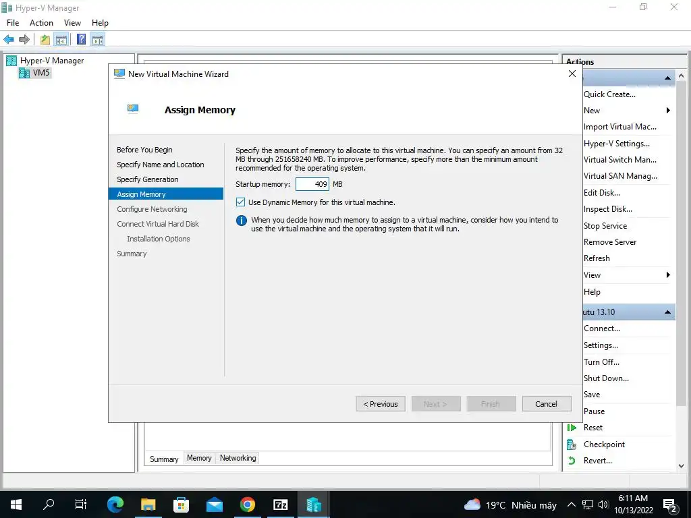This screenshot has height=518, width=691.
Task: Toggle the Show/Hide Action Pane icon
Action: [x=98, y=40]
